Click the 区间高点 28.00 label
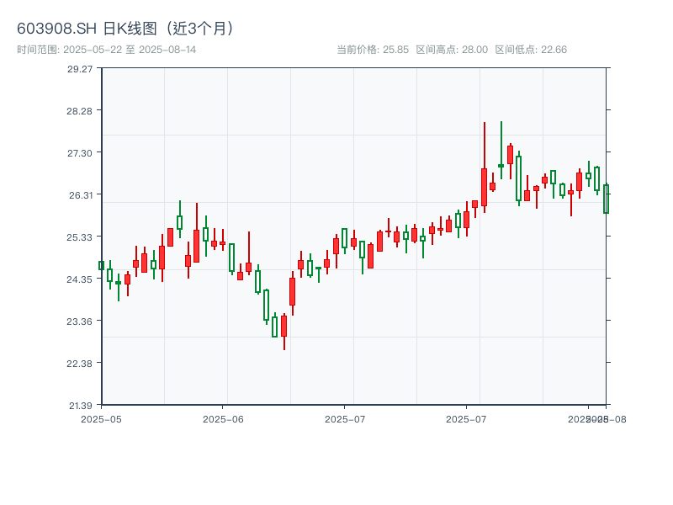The height and width of the screenshot is (505, 673). (452, 50)
